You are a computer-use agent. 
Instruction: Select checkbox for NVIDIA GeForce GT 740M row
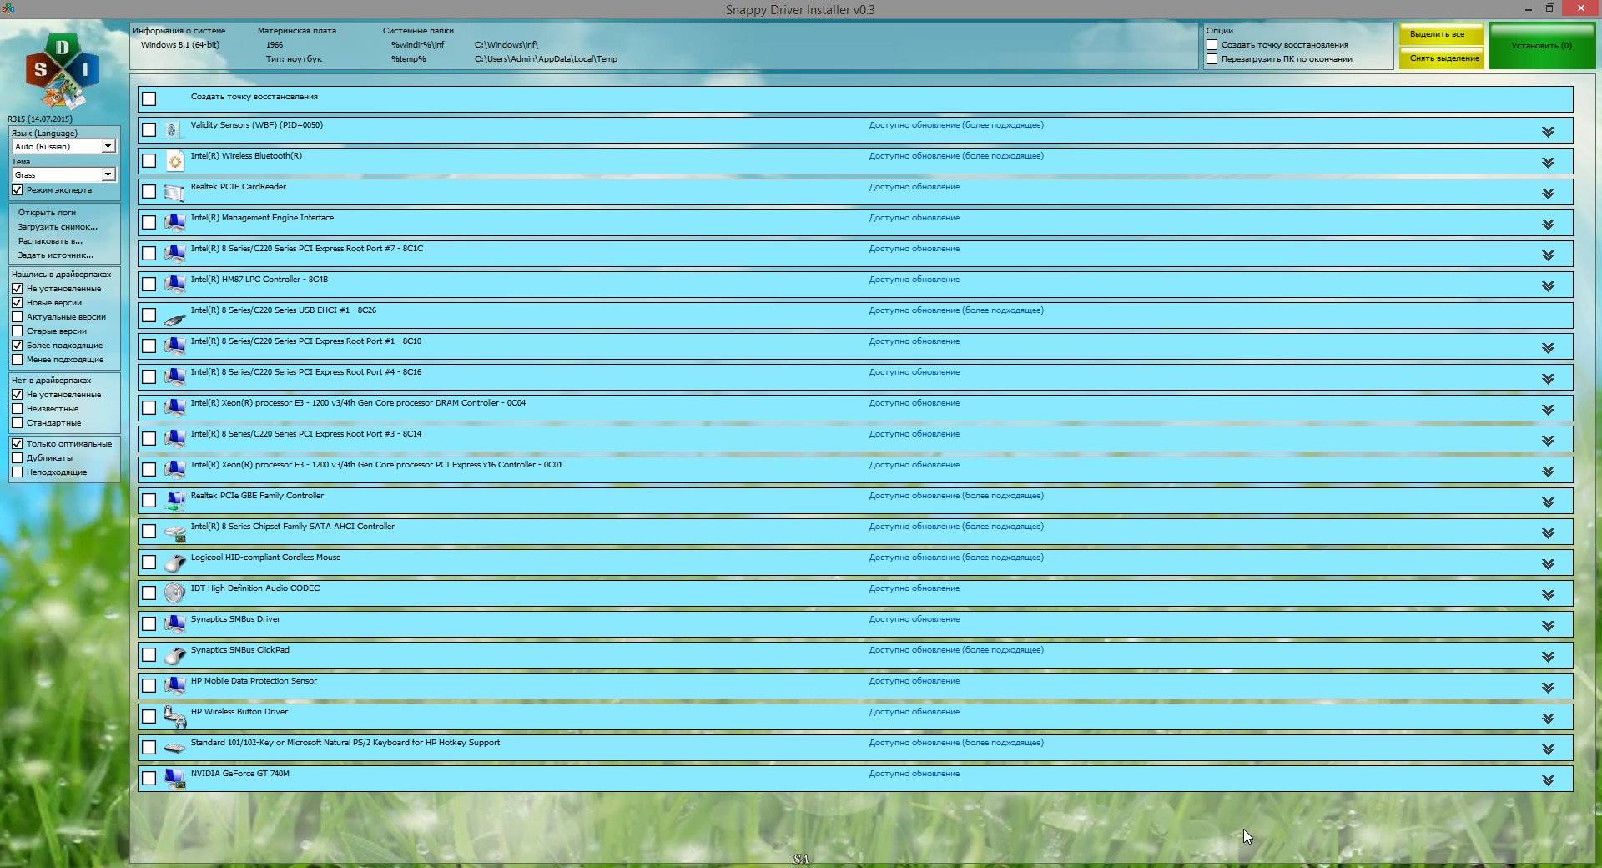point(149,779)
